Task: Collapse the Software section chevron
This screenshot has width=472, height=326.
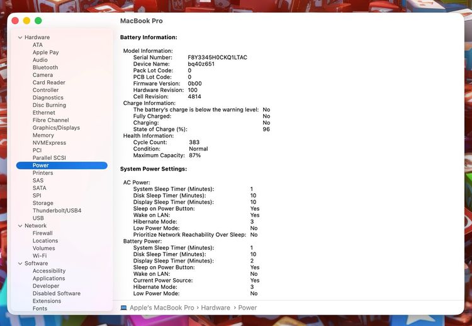Action: click(x=20, y=264)
